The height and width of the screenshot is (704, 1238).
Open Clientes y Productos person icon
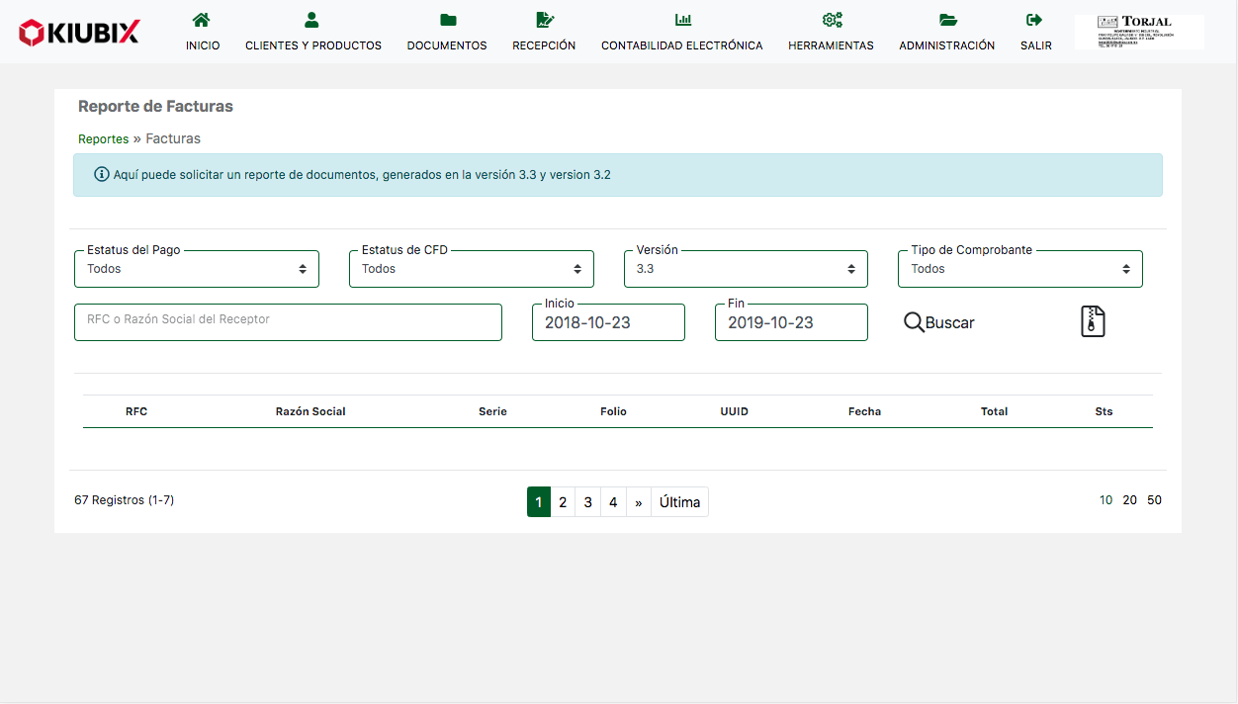(x=312, y=20)
